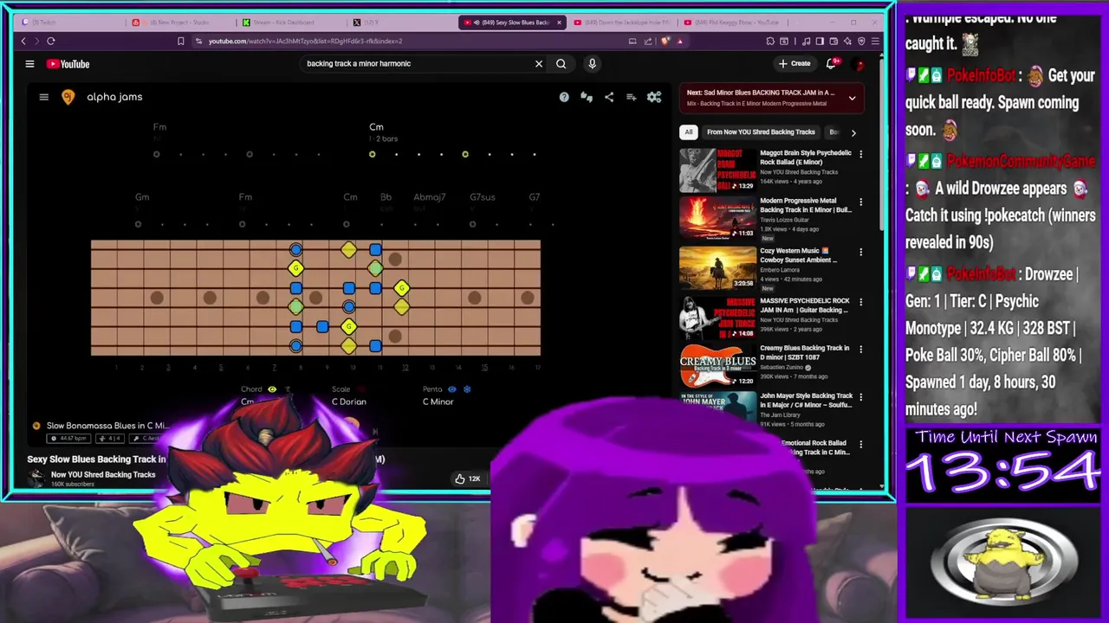The height and width of the screenshot is (623, 1109).
Task: Open the alpha jams add-to-playlist icon
Action: (x=632, y=97)
